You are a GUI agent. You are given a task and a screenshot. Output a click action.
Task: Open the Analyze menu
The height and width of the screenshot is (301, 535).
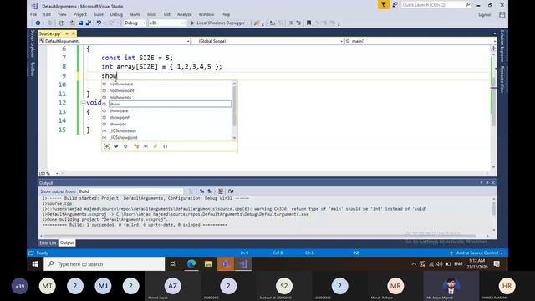[184, 14]
